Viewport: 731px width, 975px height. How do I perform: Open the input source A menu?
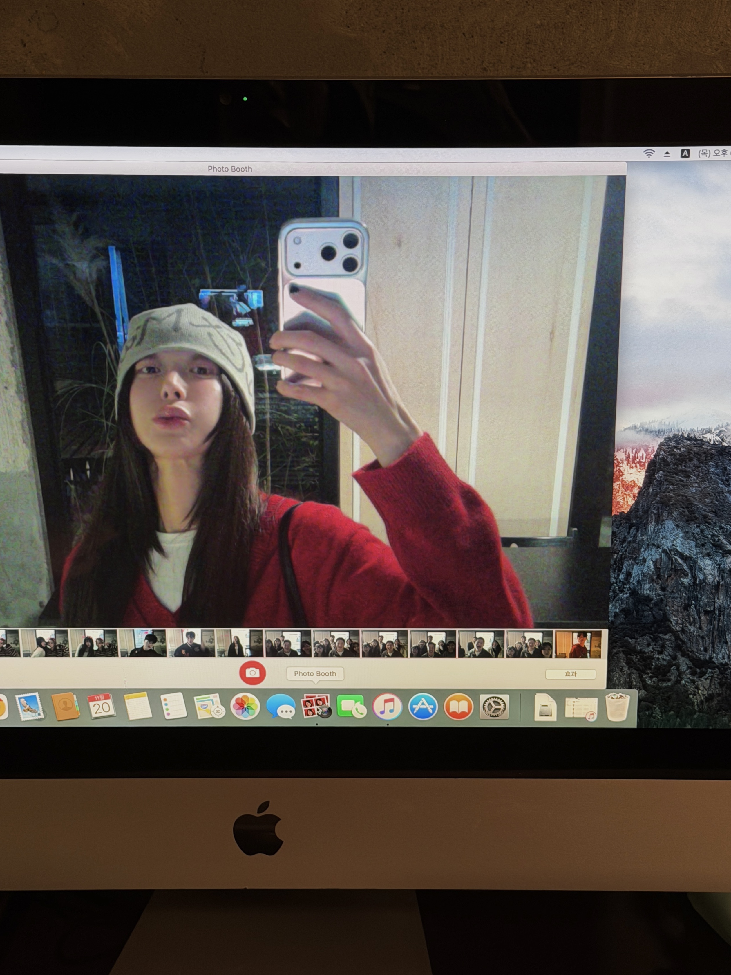[685, 153]
